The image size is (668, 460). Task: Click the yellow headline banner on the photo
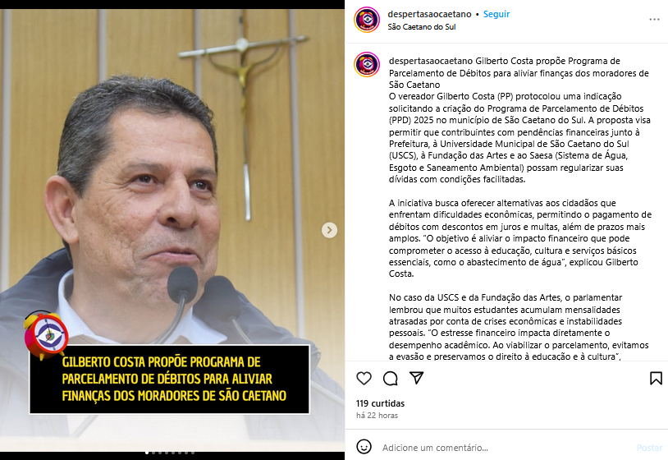coord(170,379)
